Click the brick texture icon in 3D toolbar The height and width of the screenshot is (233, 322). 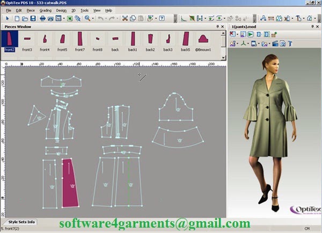tap(274, 34)
